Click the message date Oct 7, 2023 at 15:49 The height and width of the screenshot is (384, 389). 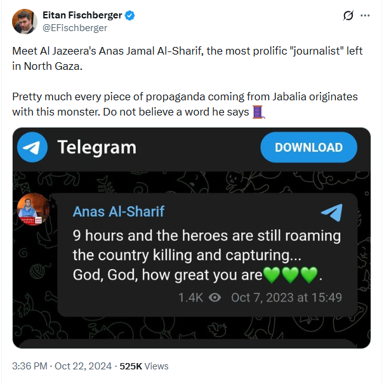pyautogui.click(x=286, y=297)
